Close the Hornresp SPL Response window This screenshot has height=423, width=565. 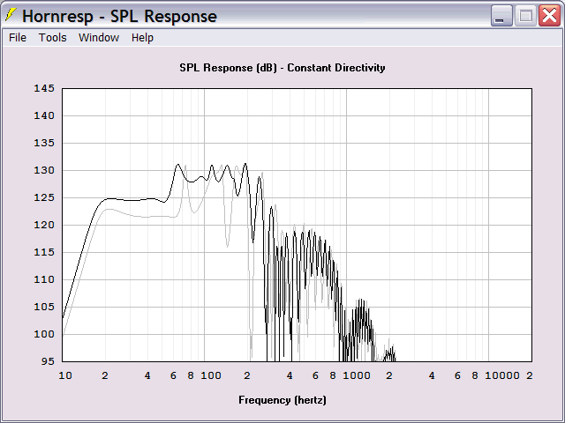(549, 16)
